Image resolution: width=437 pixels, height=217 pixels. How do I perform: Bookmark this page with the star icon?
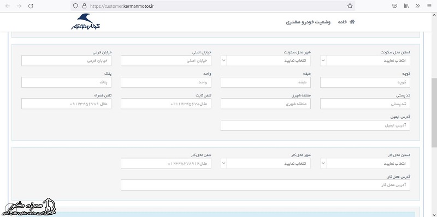[x=350, y=6]
